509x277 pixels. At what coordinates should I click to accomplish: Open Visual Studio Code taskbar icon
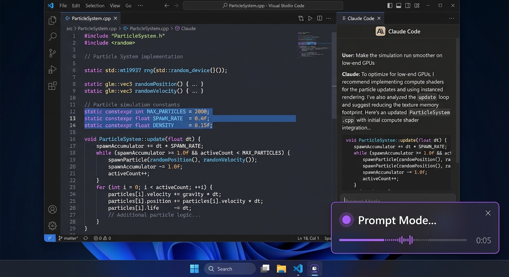[x=298, y=269]
